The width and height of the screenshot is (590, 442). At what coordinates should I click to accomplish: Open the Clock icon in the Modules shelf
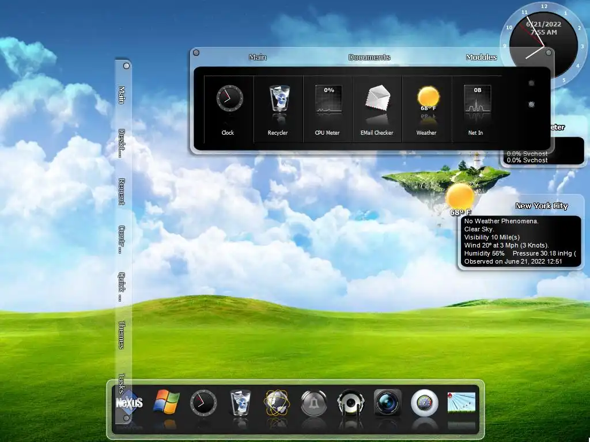[x=229, y=98]
